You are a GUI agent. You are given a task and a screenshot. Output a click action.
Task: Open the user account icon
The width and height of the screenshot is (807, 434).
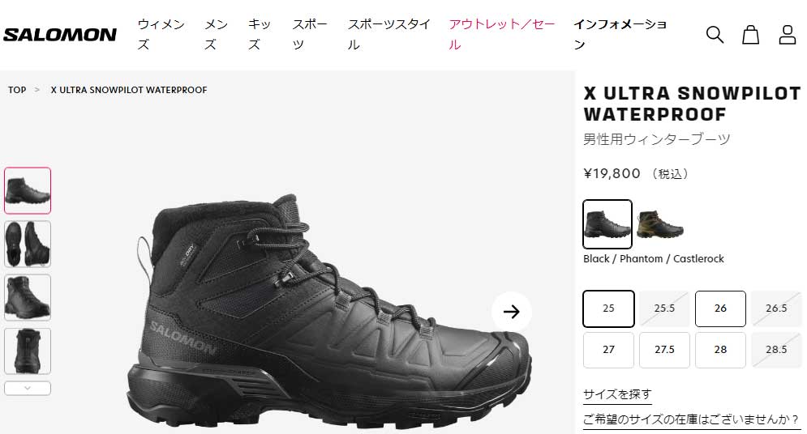point(787,34)
